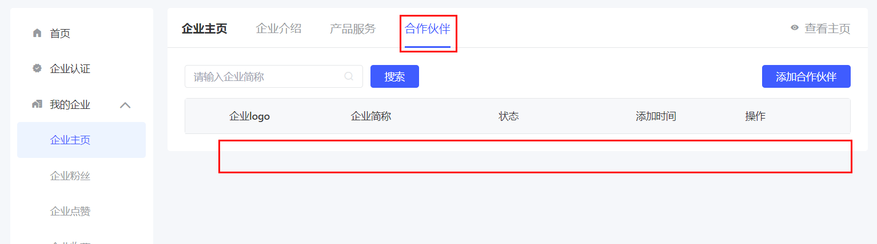Switch to the 企业介绍 tab
877x244 pixels.
278,29
